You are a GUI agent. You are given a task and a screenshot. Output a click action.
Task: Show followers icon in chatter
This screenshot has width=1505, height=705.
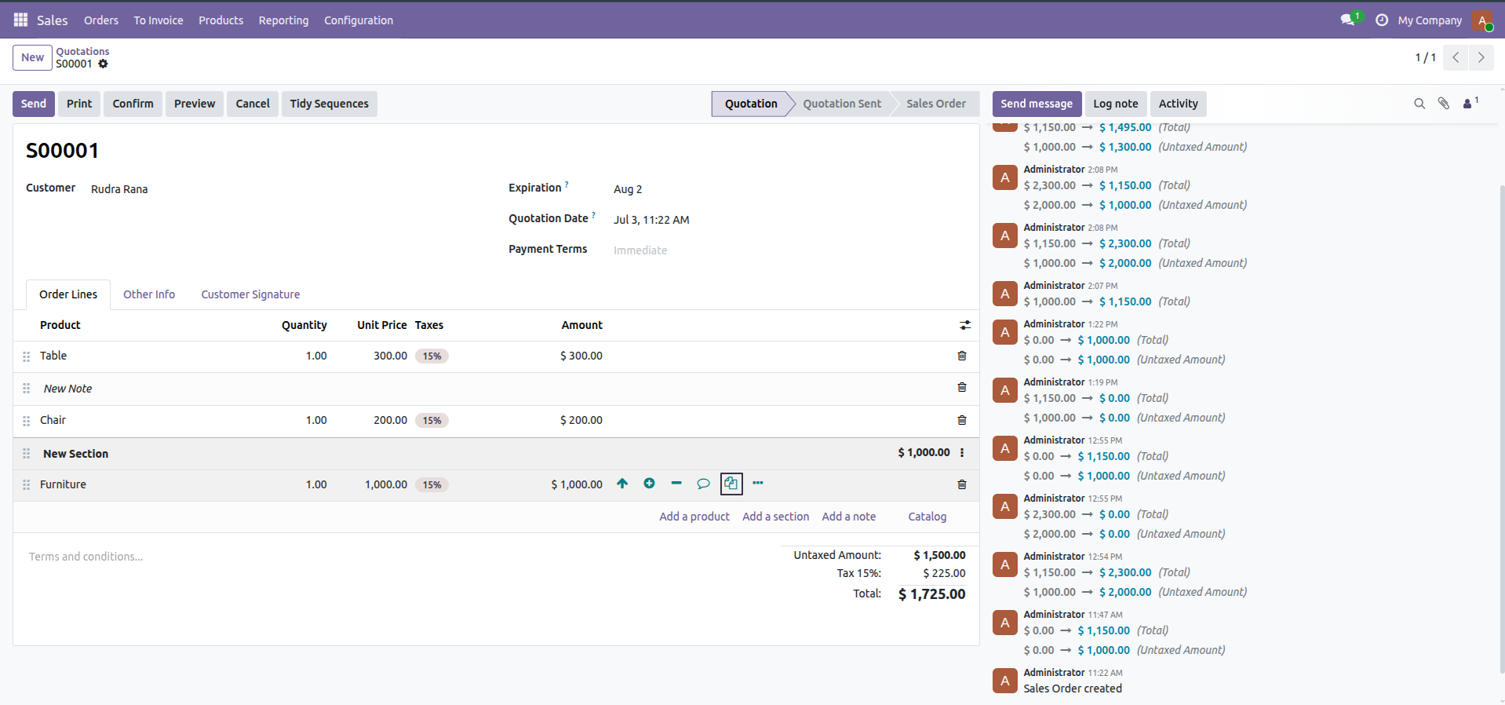1470,103
